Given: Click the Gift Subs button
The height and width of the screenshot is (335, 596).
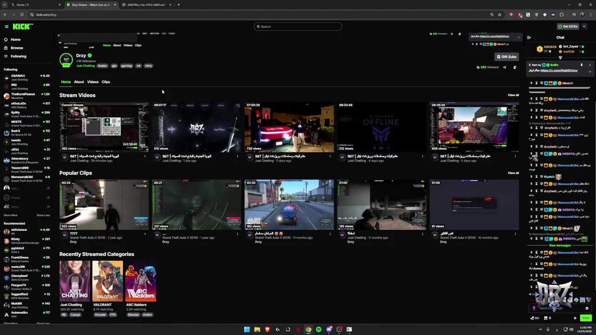Looking at the screenshot, I should click(506, 57).
